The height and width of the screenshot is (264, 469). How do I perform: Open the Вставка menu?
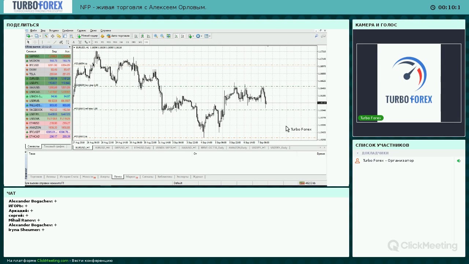pos(54,30)
